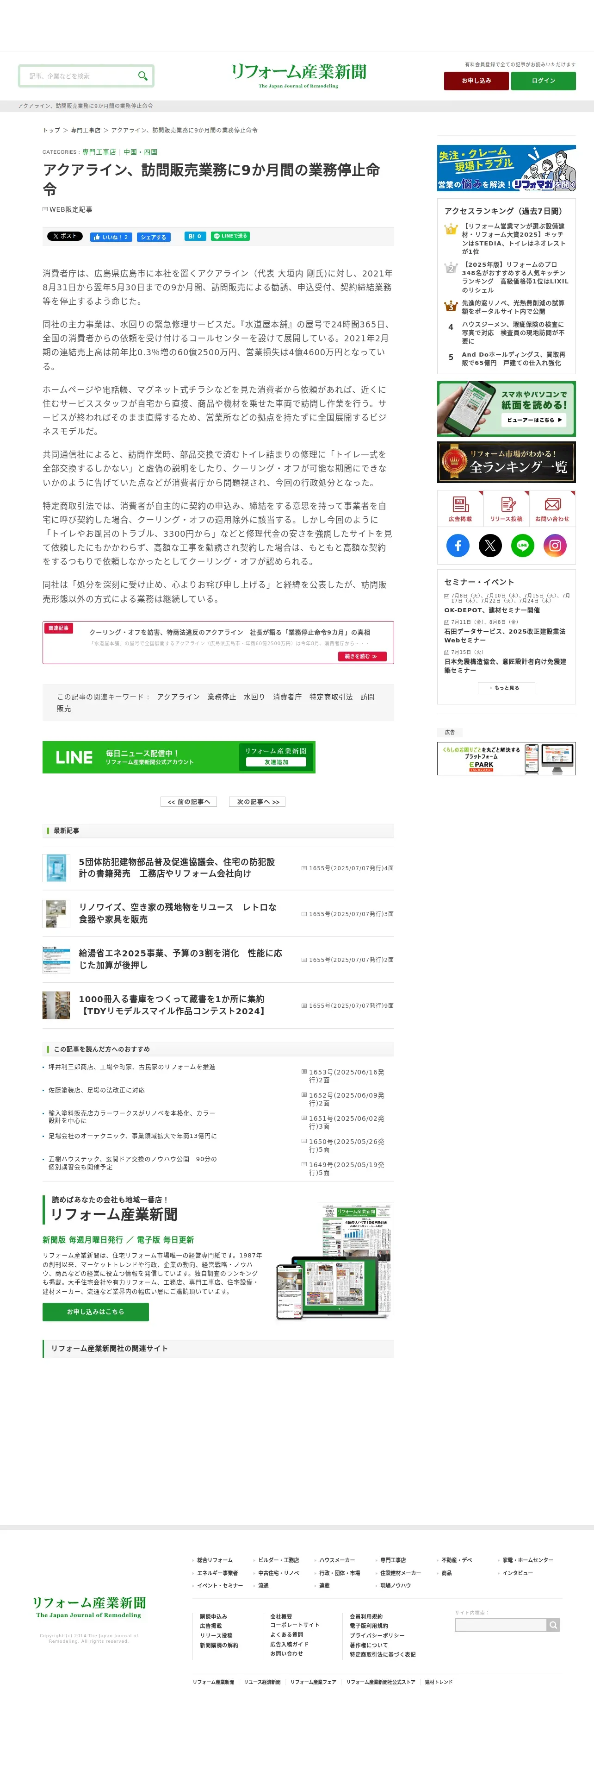This screenshot has height=1784, width=594.
Task: Open first-ranked article with gold crown
Action: (x=514, y=239)
